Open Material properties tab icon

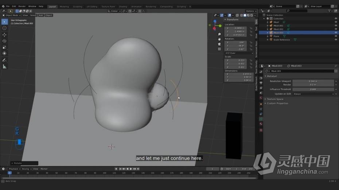pyautogui.click(x=261, y=124)
